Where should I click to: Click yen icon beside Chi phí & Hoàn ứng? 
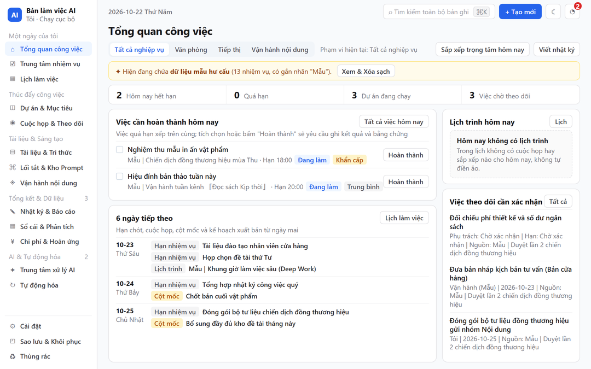click(x=13, y=242)
